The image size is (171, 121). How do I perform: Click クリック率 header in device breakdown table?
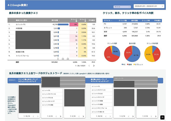pyautogui.click(x=146, y=21)
